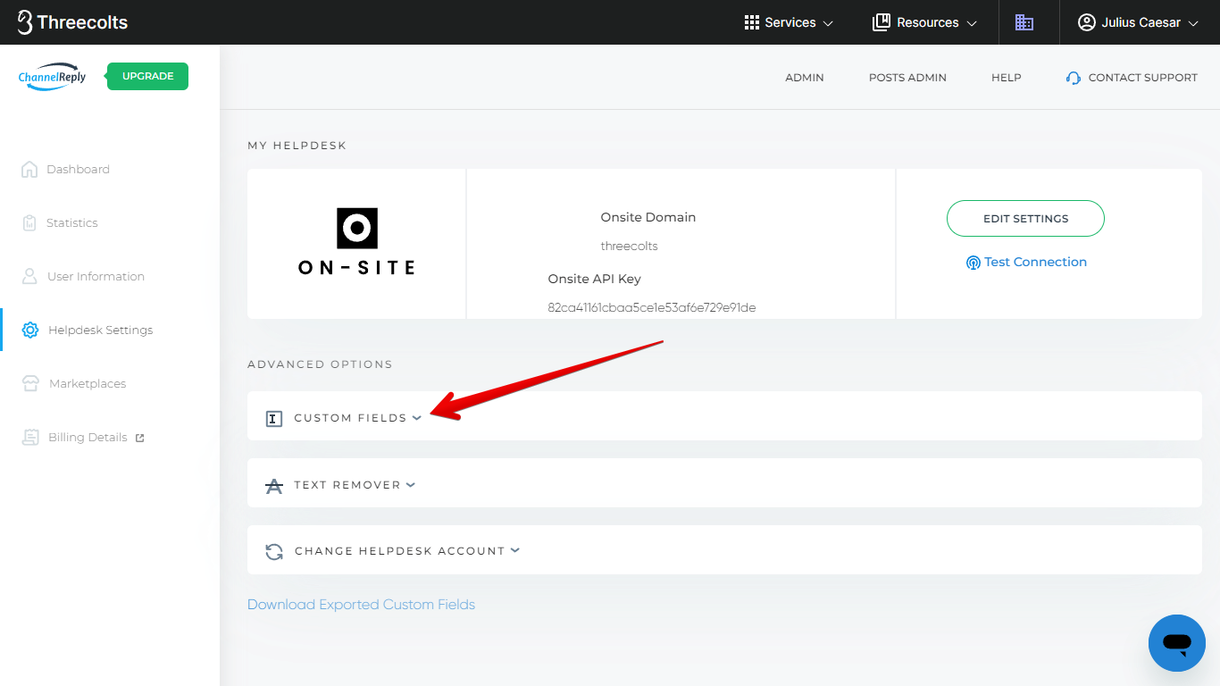Open the Julius Caesar account menu
Screen dimensions: 1220x686
(x=1138, y=22)
